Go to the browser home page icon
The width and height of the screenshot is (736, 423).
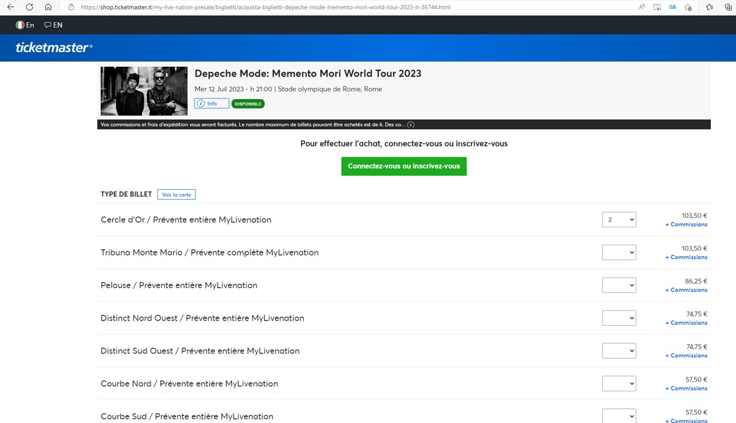coord(48,7)
